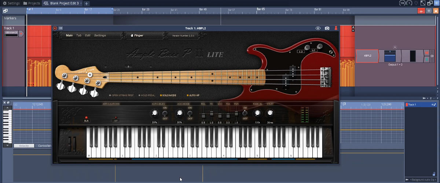Open the Tab page of Ample Bass
The height and width of the screenshot is (183, 440).
point(79,36)
